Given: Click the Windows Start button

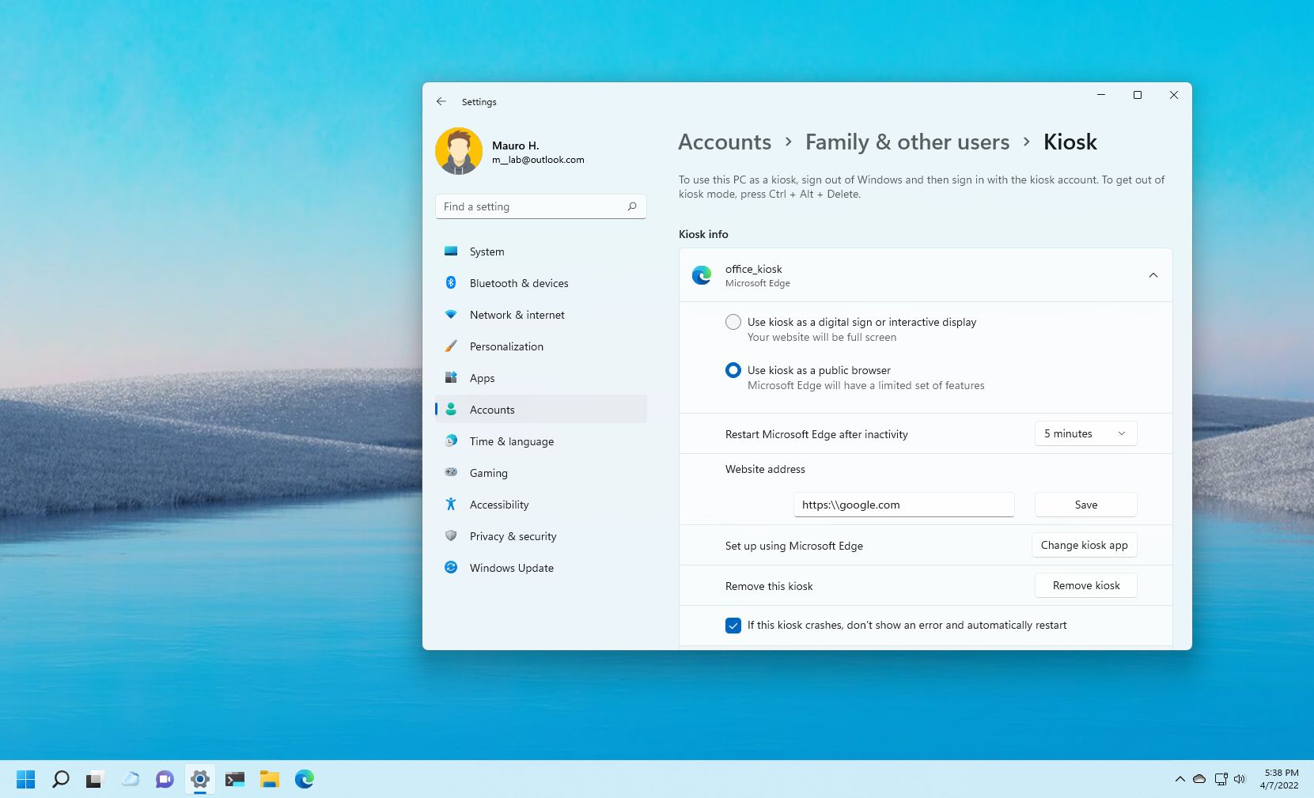Looking at the screenshot, I should (25, 779).
